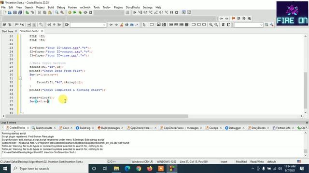Click the Toggle source S icon
Viewport: 309px width, 173px height.
coord(223,25)
